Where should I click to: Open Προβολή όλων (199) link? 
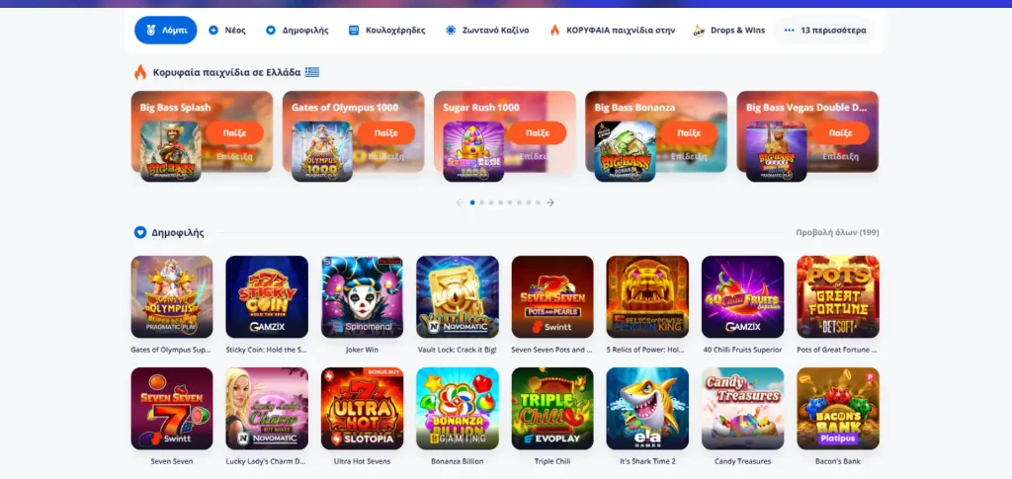(837, 233)
